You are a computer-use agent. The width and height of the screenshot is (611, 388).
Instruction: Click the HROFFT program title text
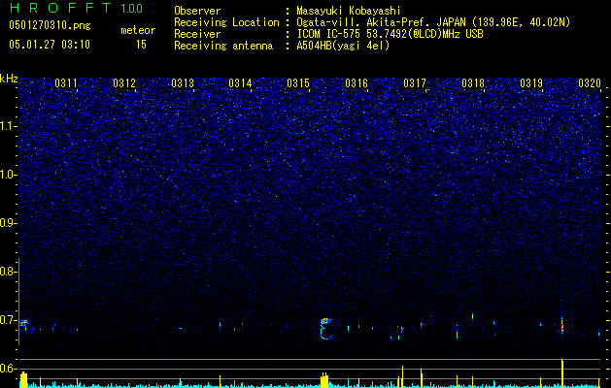coord(60,8)
